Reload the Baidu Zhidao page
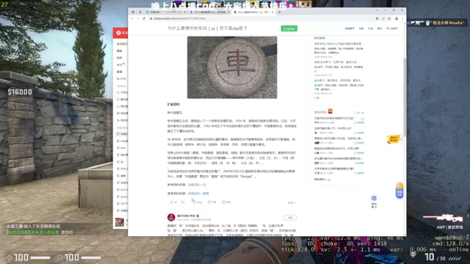The width and height of the screenshot is (470, 264). click(144, 19)
